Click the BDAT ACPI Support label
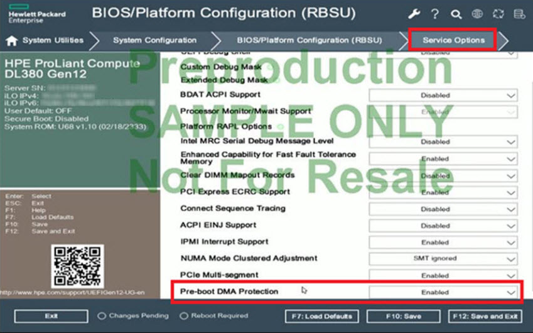 click(220, 95)
